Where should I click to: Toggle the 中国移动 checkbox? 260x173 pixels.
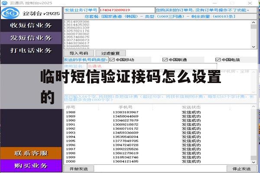pos(112,60)
